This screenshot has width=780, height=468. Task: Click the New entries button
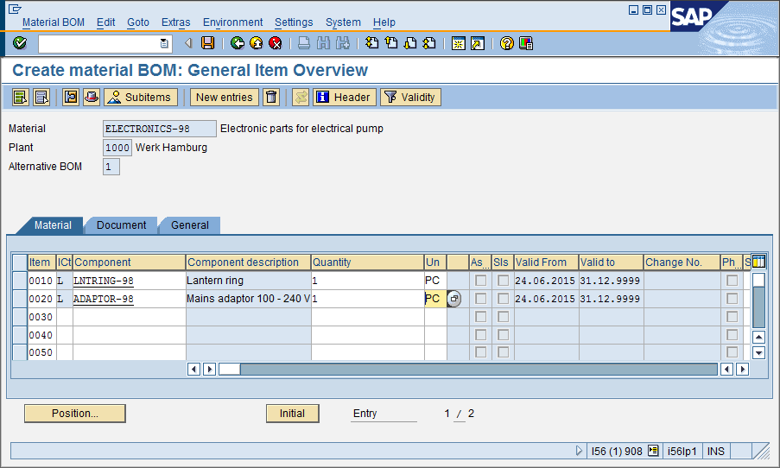[225, 97]
